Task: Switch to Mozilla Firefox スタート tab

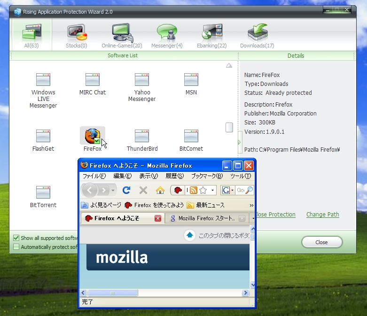Action: [x=206, y=218]
